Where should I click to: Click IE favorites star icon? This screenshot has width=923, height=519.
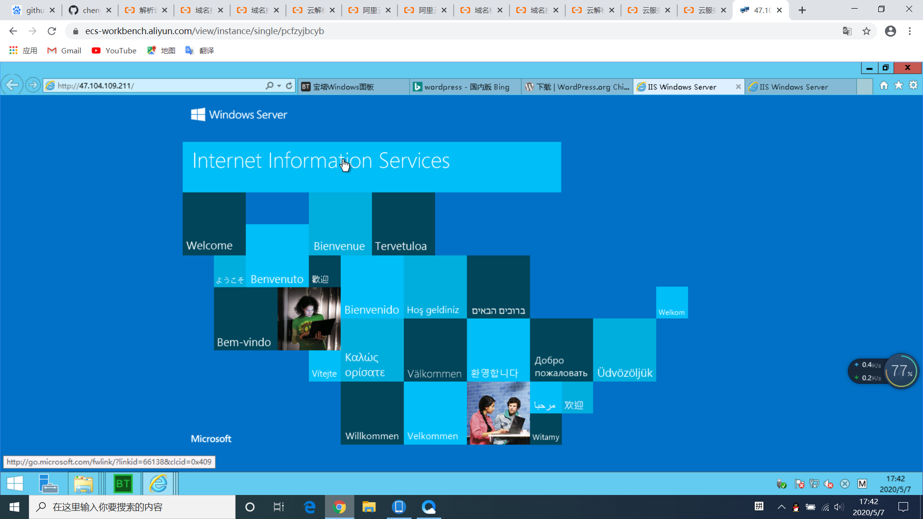point(898,86)
